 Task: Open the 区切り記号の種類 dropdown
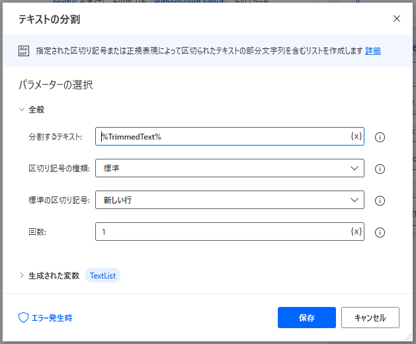pos(229,168)
